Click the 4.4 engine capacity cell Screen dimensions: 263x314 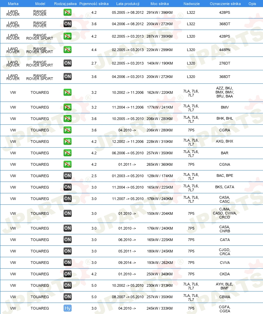pyautogui.click(x=94, y=50)
